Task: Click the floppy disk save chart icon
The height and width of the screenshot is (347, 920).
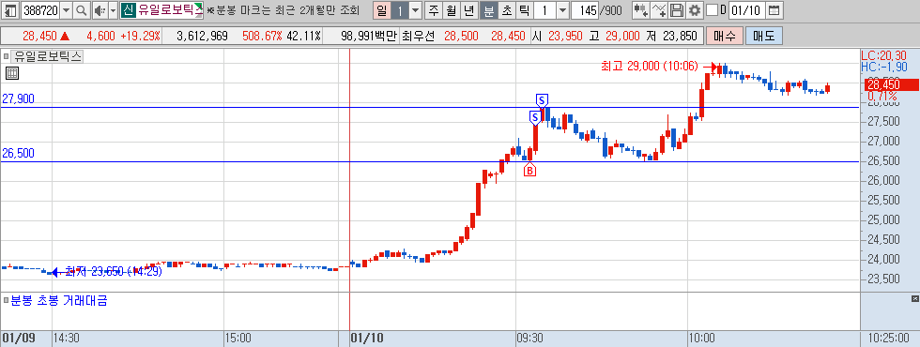Action: [x=677, y=10]
